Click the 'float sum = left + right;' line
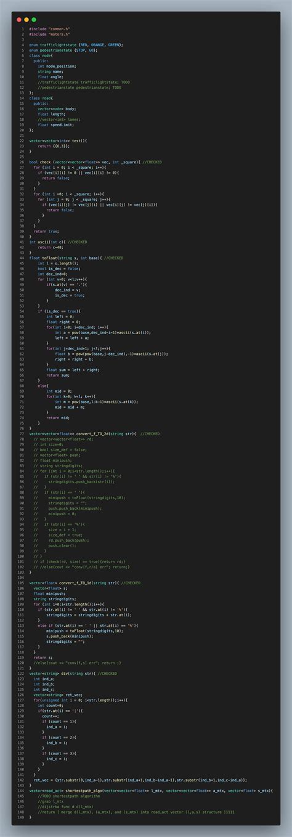 coord(73,370)
